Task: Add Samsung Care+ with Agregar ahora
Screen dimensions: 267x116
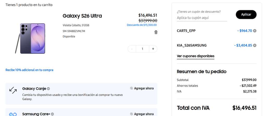Action: click(142, 114)
